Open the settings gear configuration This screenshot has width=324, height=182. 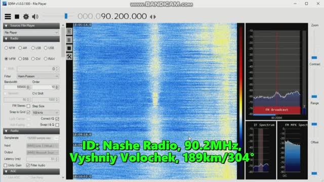pos(26,17)
